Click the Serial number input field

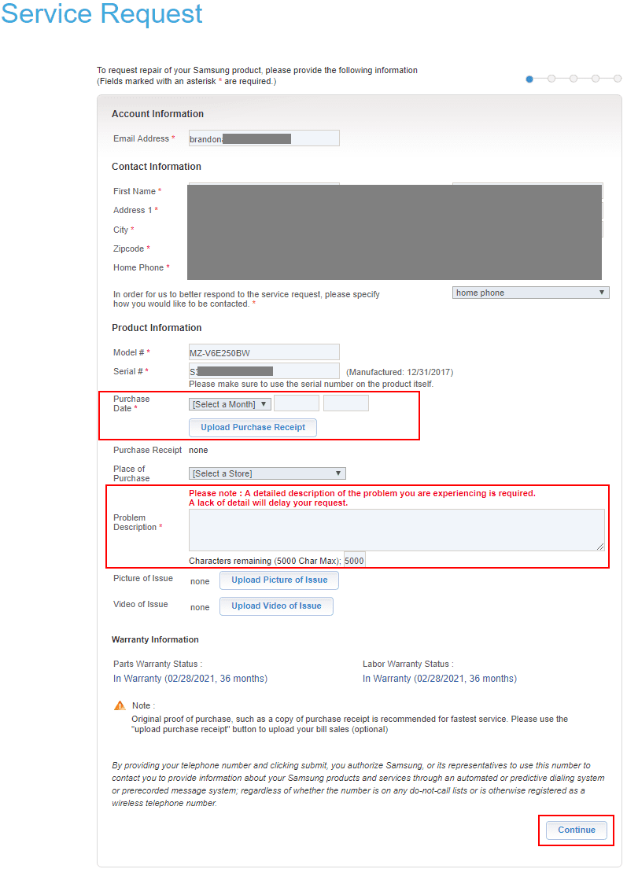click(x=264, y=371)
